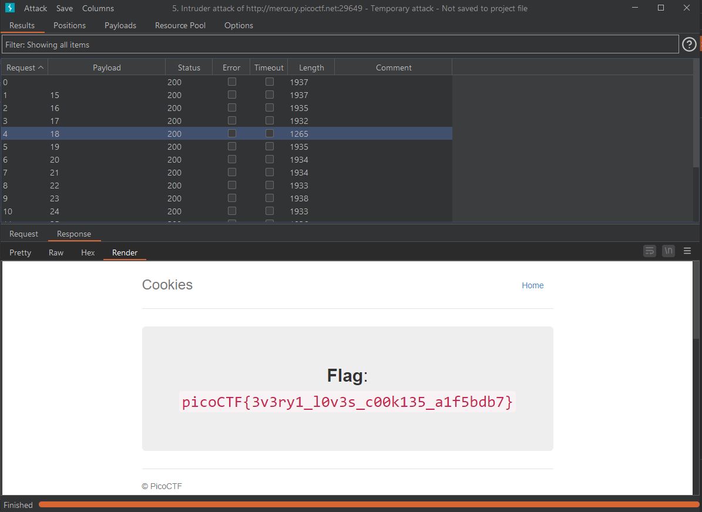This screenshot has width=702, height=512.
Task: Tick the Error checkbox for payload 24
Action: point(232,211)
